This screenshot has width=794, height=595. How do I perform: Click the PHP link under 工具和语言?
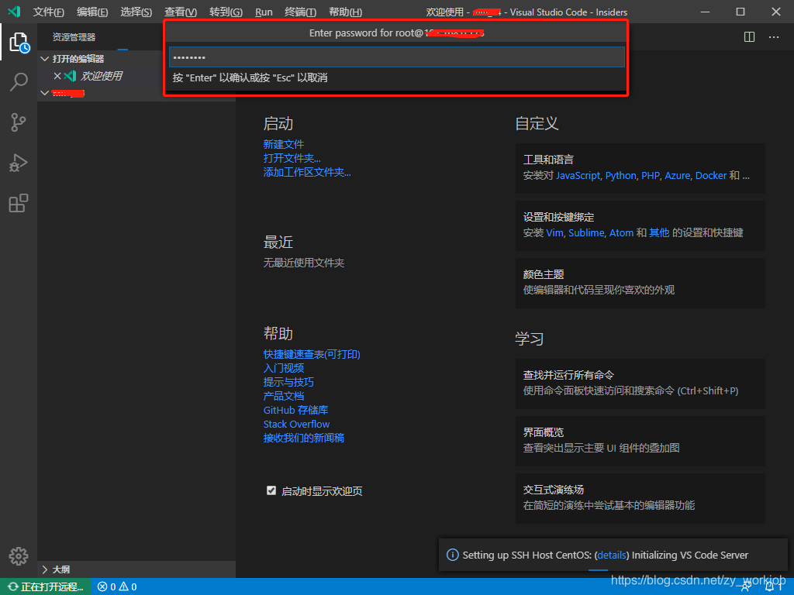point(651,176)
